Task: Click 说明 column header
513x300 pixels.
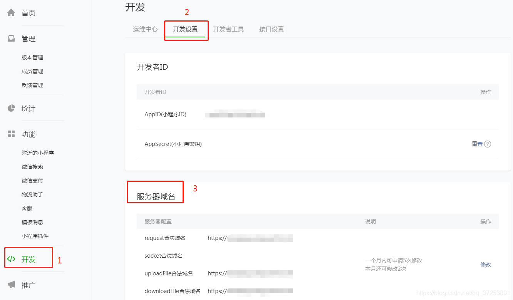Action: (x=370, y=221)
